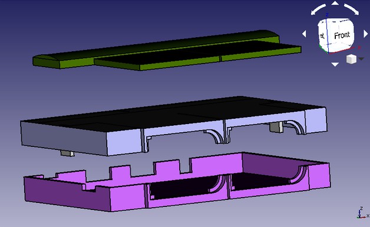Screen dimensions: 370x227
Task: Select the Front face of the navigation cube
Action: pos(341,35)
